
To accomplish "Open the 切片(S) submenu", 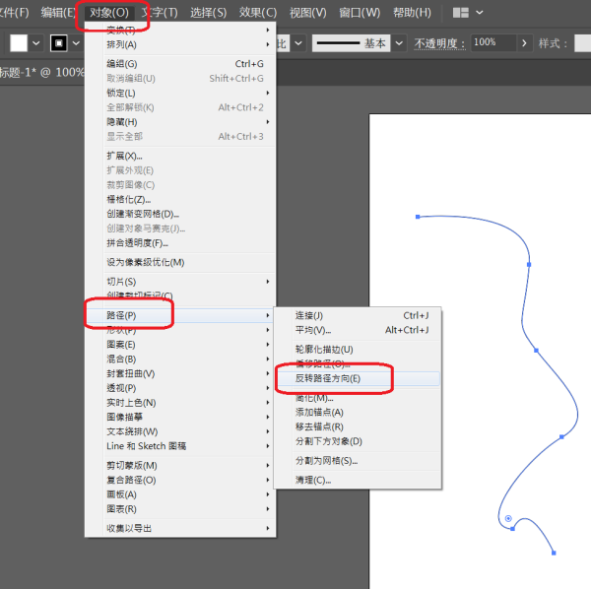I will (x=180, y=282).
